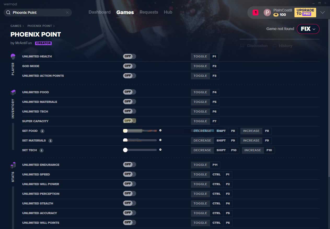Click the Phoenix Point search field
The height and width of the screenshot is (229, 330).
[38, 13]
